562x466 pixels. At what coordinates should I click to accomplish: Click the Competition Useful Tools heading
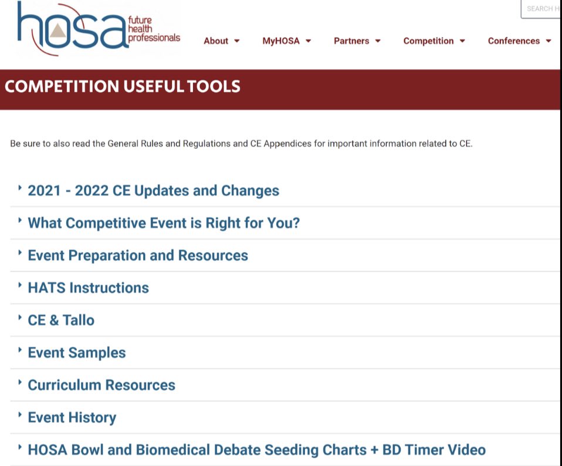coord(123,86)
